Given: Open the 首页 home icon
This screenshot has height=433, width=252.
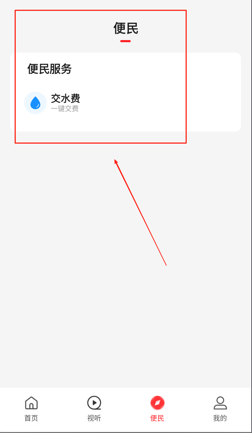Looking at the screenshot, I should (31, 403).
